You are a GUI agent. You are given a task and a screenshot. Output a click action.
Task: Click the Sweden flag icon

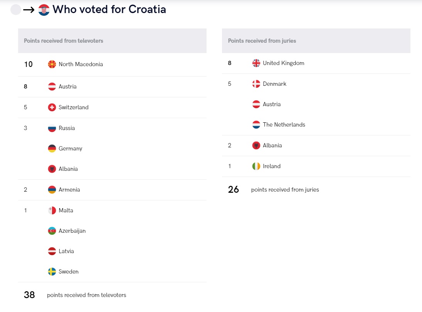[52, 272]
